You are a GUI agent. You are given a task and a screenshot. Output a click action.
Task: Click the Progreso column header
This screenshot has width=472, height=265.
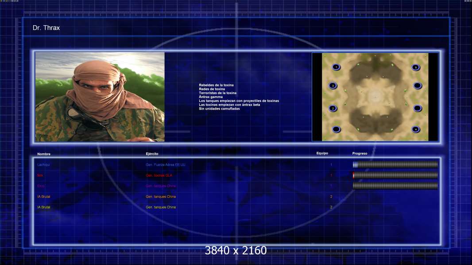pyautogui.click(x=360, y=153)
